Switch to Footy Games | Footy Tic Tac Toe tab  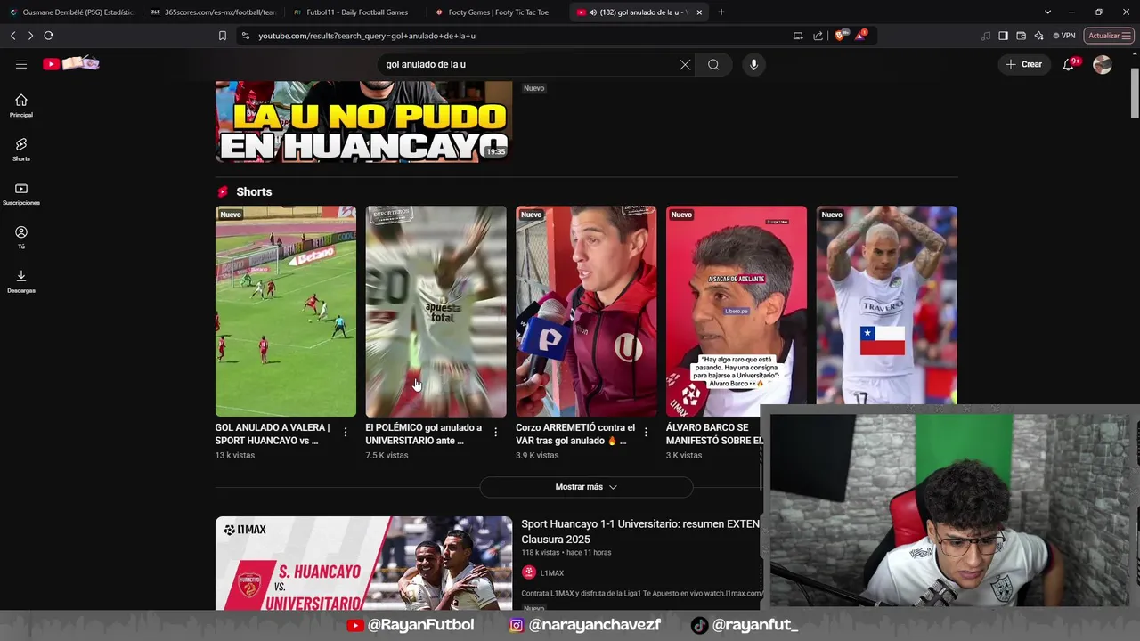[499, 12]
